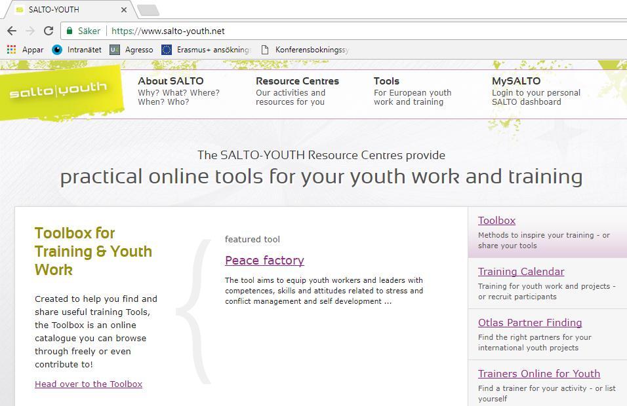Open the Intranätet bookmark
This screenshot has width=627, height=406.
tap(77, 50)
